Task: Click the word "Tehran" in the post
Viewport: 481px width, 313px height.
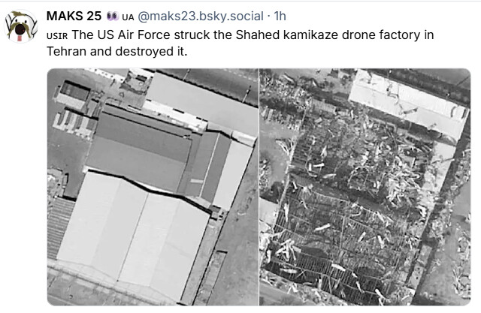Action: tap(66, 52)
